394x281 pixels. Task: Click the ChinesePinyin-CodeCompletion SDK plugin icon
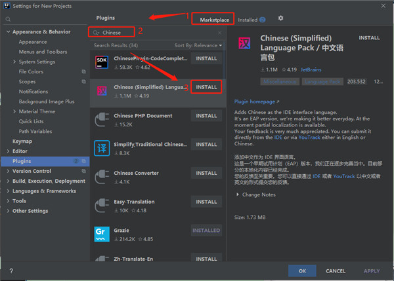(102, 62)
